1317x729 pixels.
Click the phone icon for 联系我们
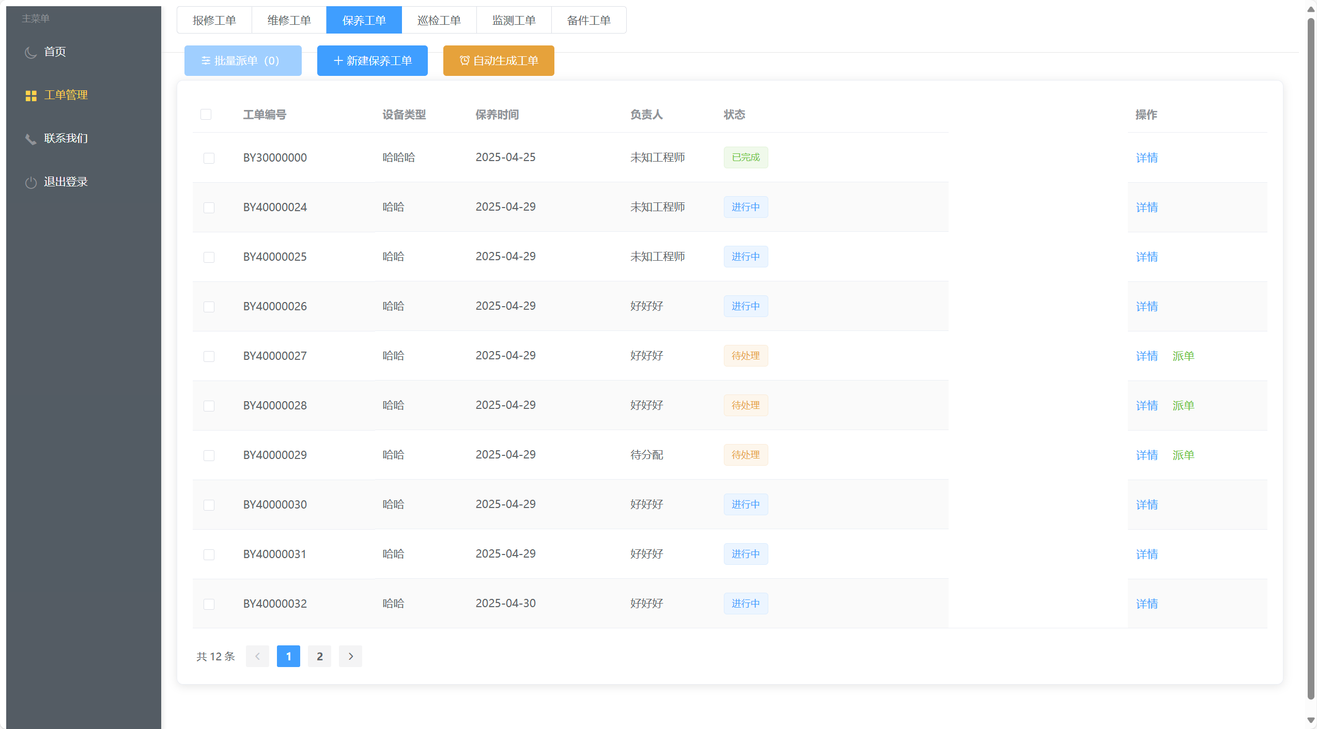click(x=30, y=139)
